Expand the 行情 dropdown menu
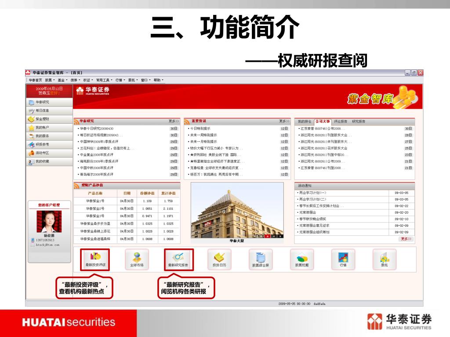450x337 pixels. [120, 80]
